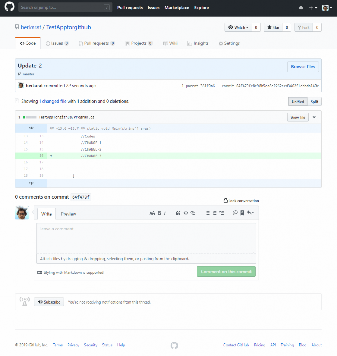Switch to the Projects tab
337x356 pixels.
click(x=139, y=43)
